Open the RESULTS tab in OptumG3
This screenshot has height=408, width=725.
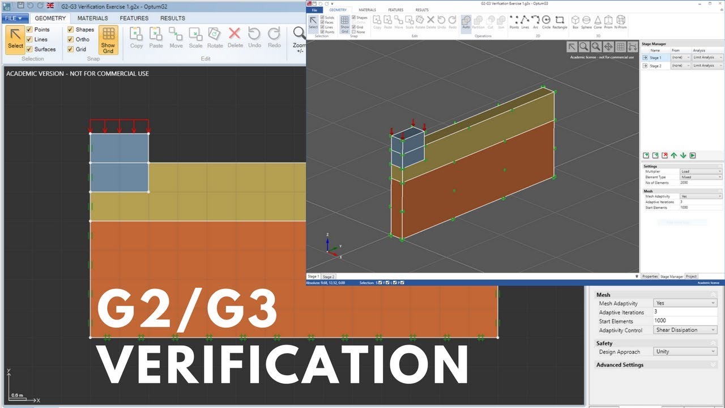[x=422, y=10]
